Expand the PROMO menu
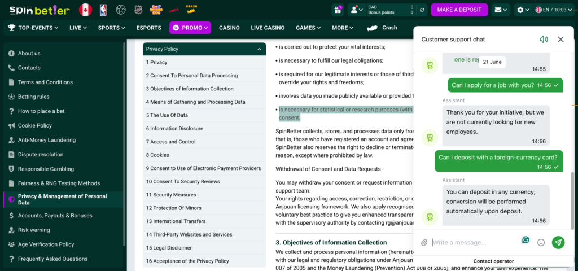Image resolution: width=578 pixels, height=271 pixels. click(x=190, y=28)
